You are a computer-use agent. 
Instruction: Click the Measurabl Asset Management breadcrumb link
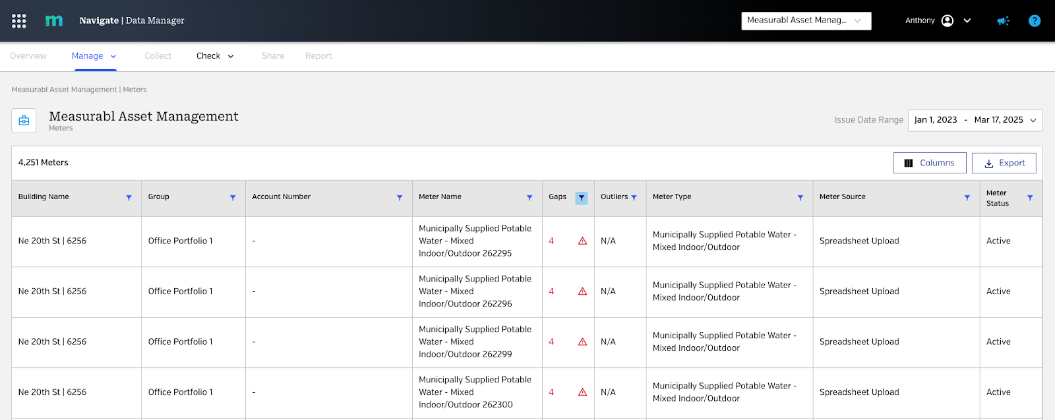pyautogui.click(x=64, y=90)
